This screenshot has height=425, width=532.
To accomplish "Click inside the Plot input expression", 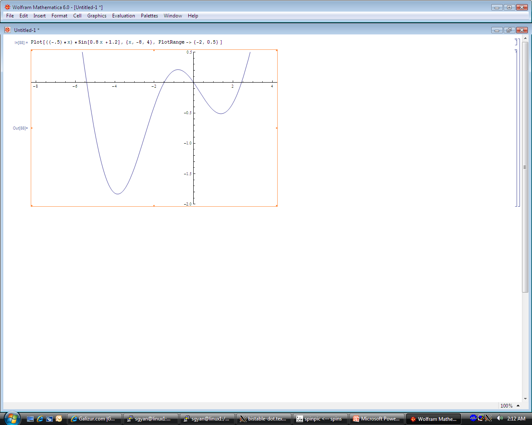I will click(x=125, y=42).
